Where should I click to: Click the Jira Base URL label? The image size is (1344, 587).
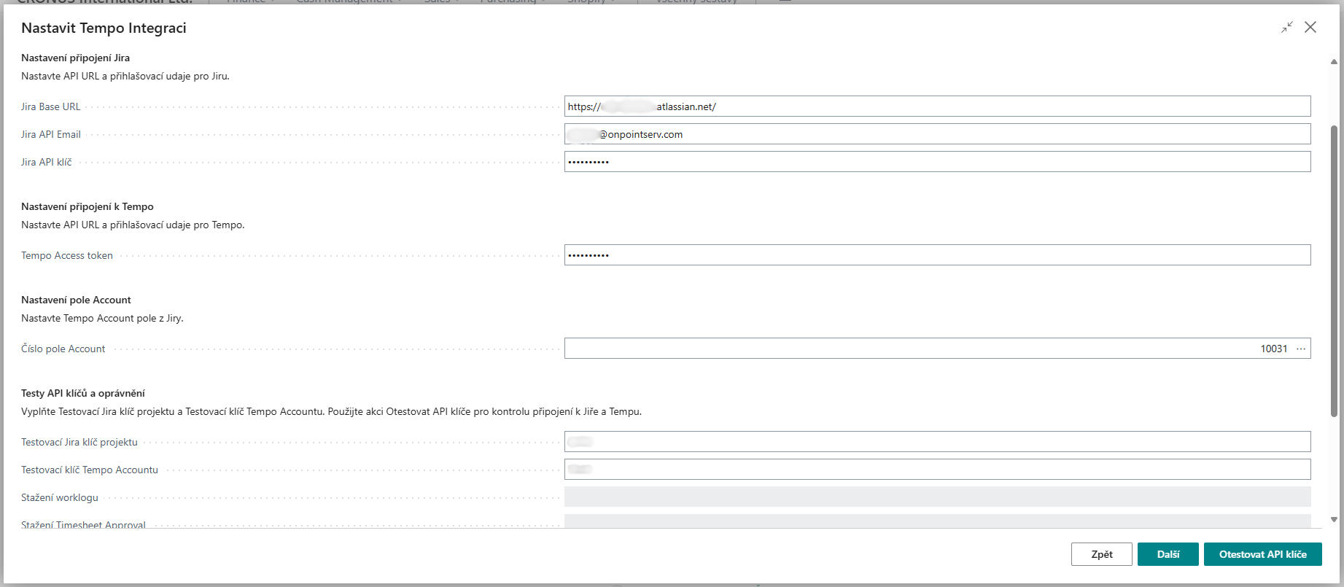tap(50, 106)
